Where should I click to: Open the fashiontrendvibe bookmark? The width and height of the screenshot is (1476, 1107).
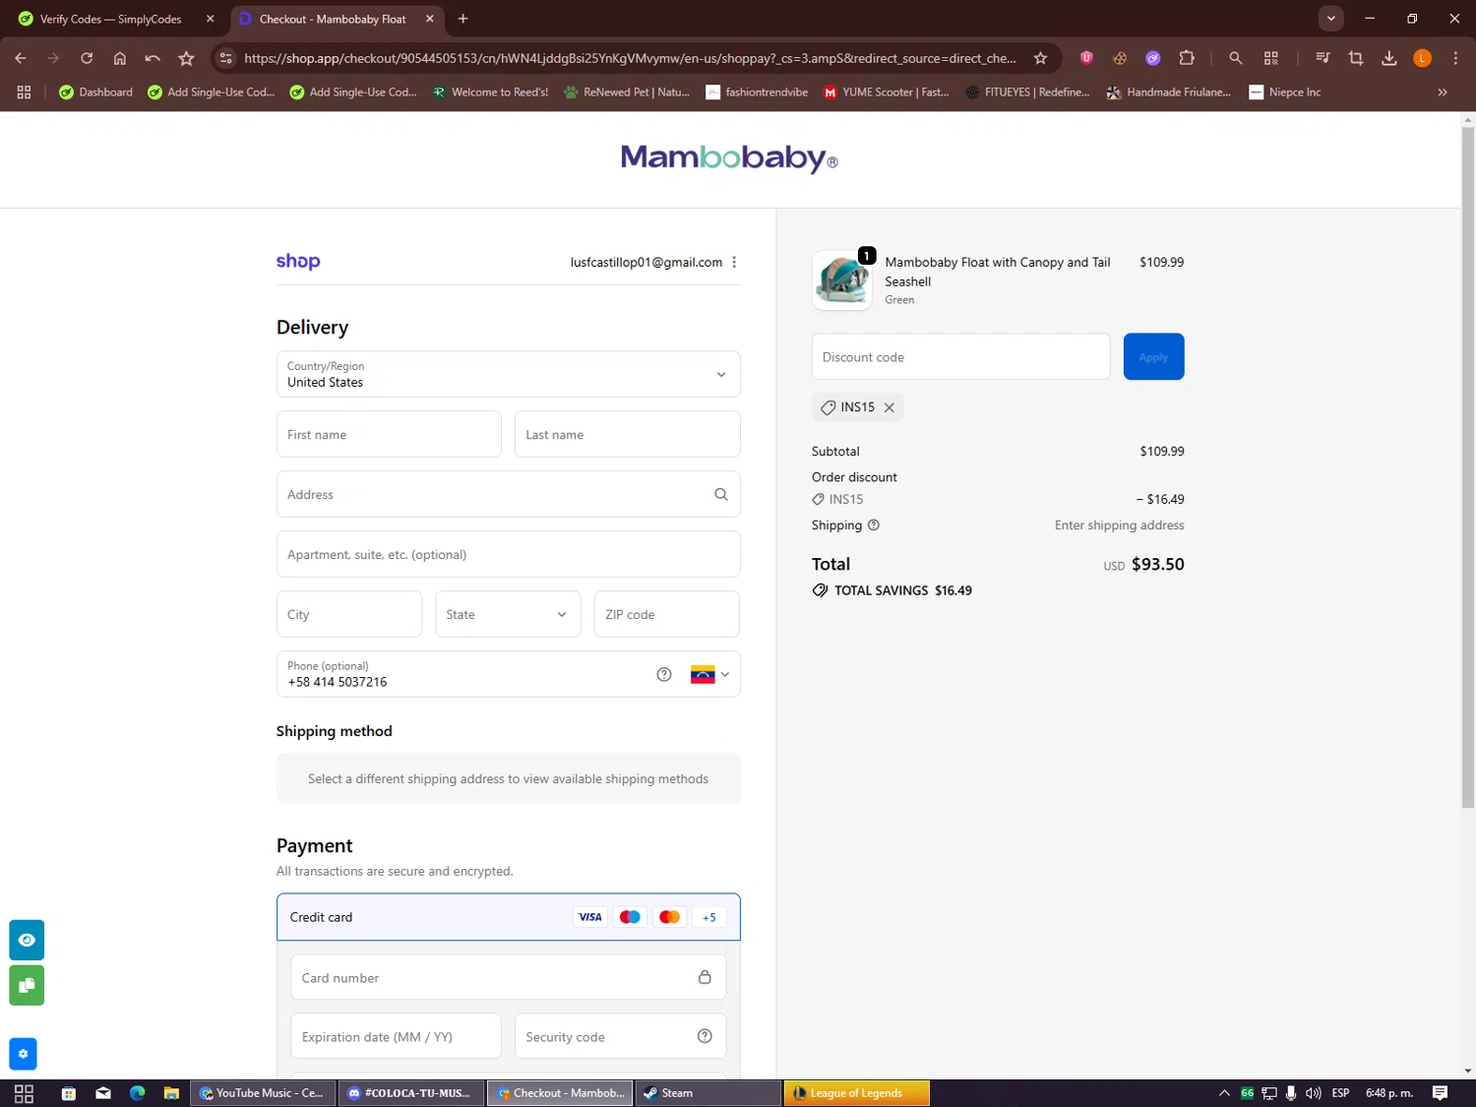point(757,92)
